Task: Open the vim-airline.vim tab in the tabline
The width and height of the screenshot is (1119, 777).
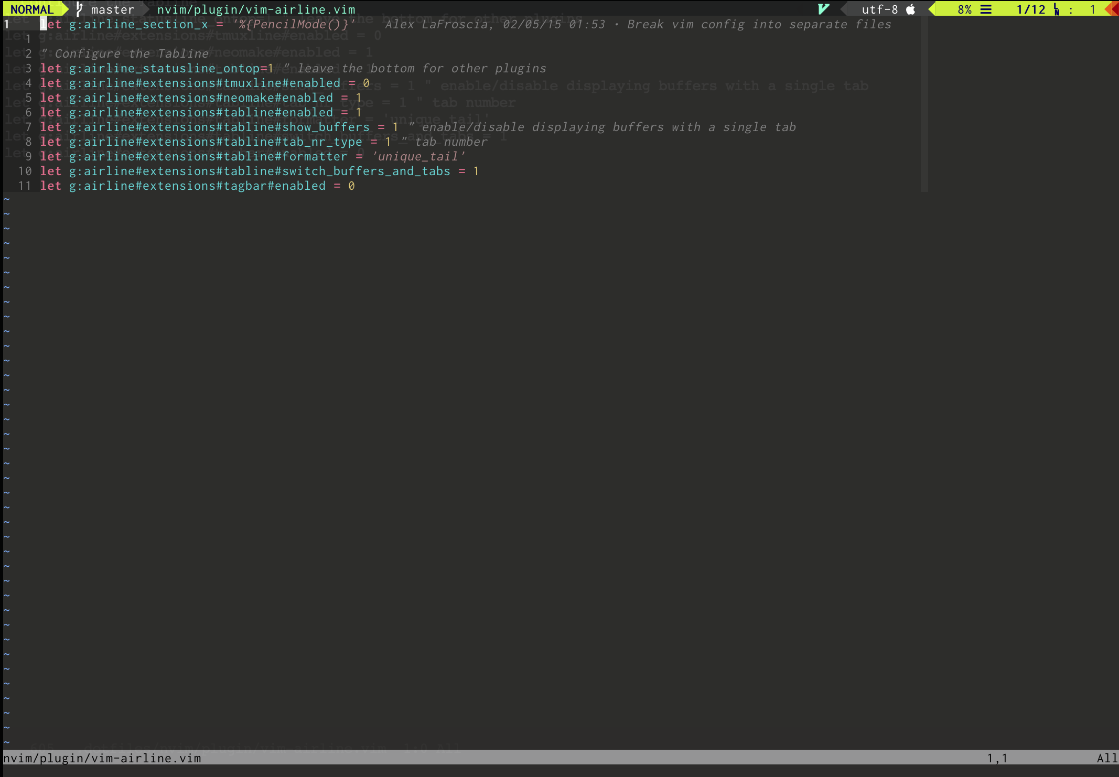Action: [x=253, y=9]
